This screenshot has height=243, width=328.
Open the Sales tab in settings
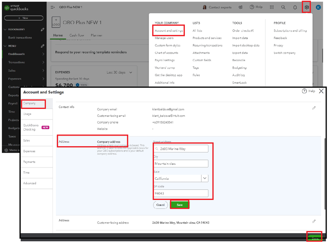click(x=37, y=141)
